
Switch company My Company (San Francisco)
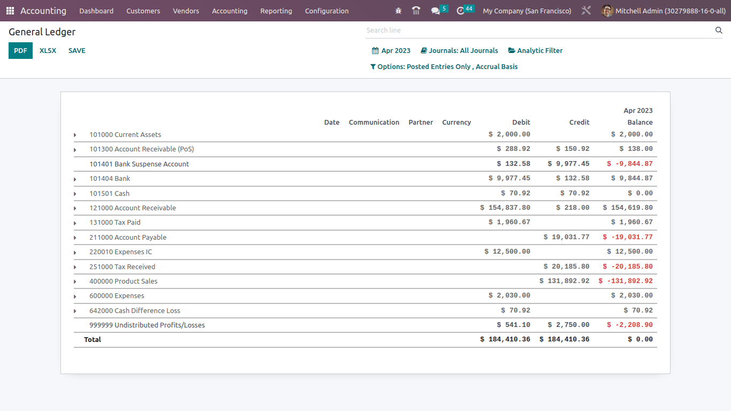pyautogui.click(x=527, y=11)
